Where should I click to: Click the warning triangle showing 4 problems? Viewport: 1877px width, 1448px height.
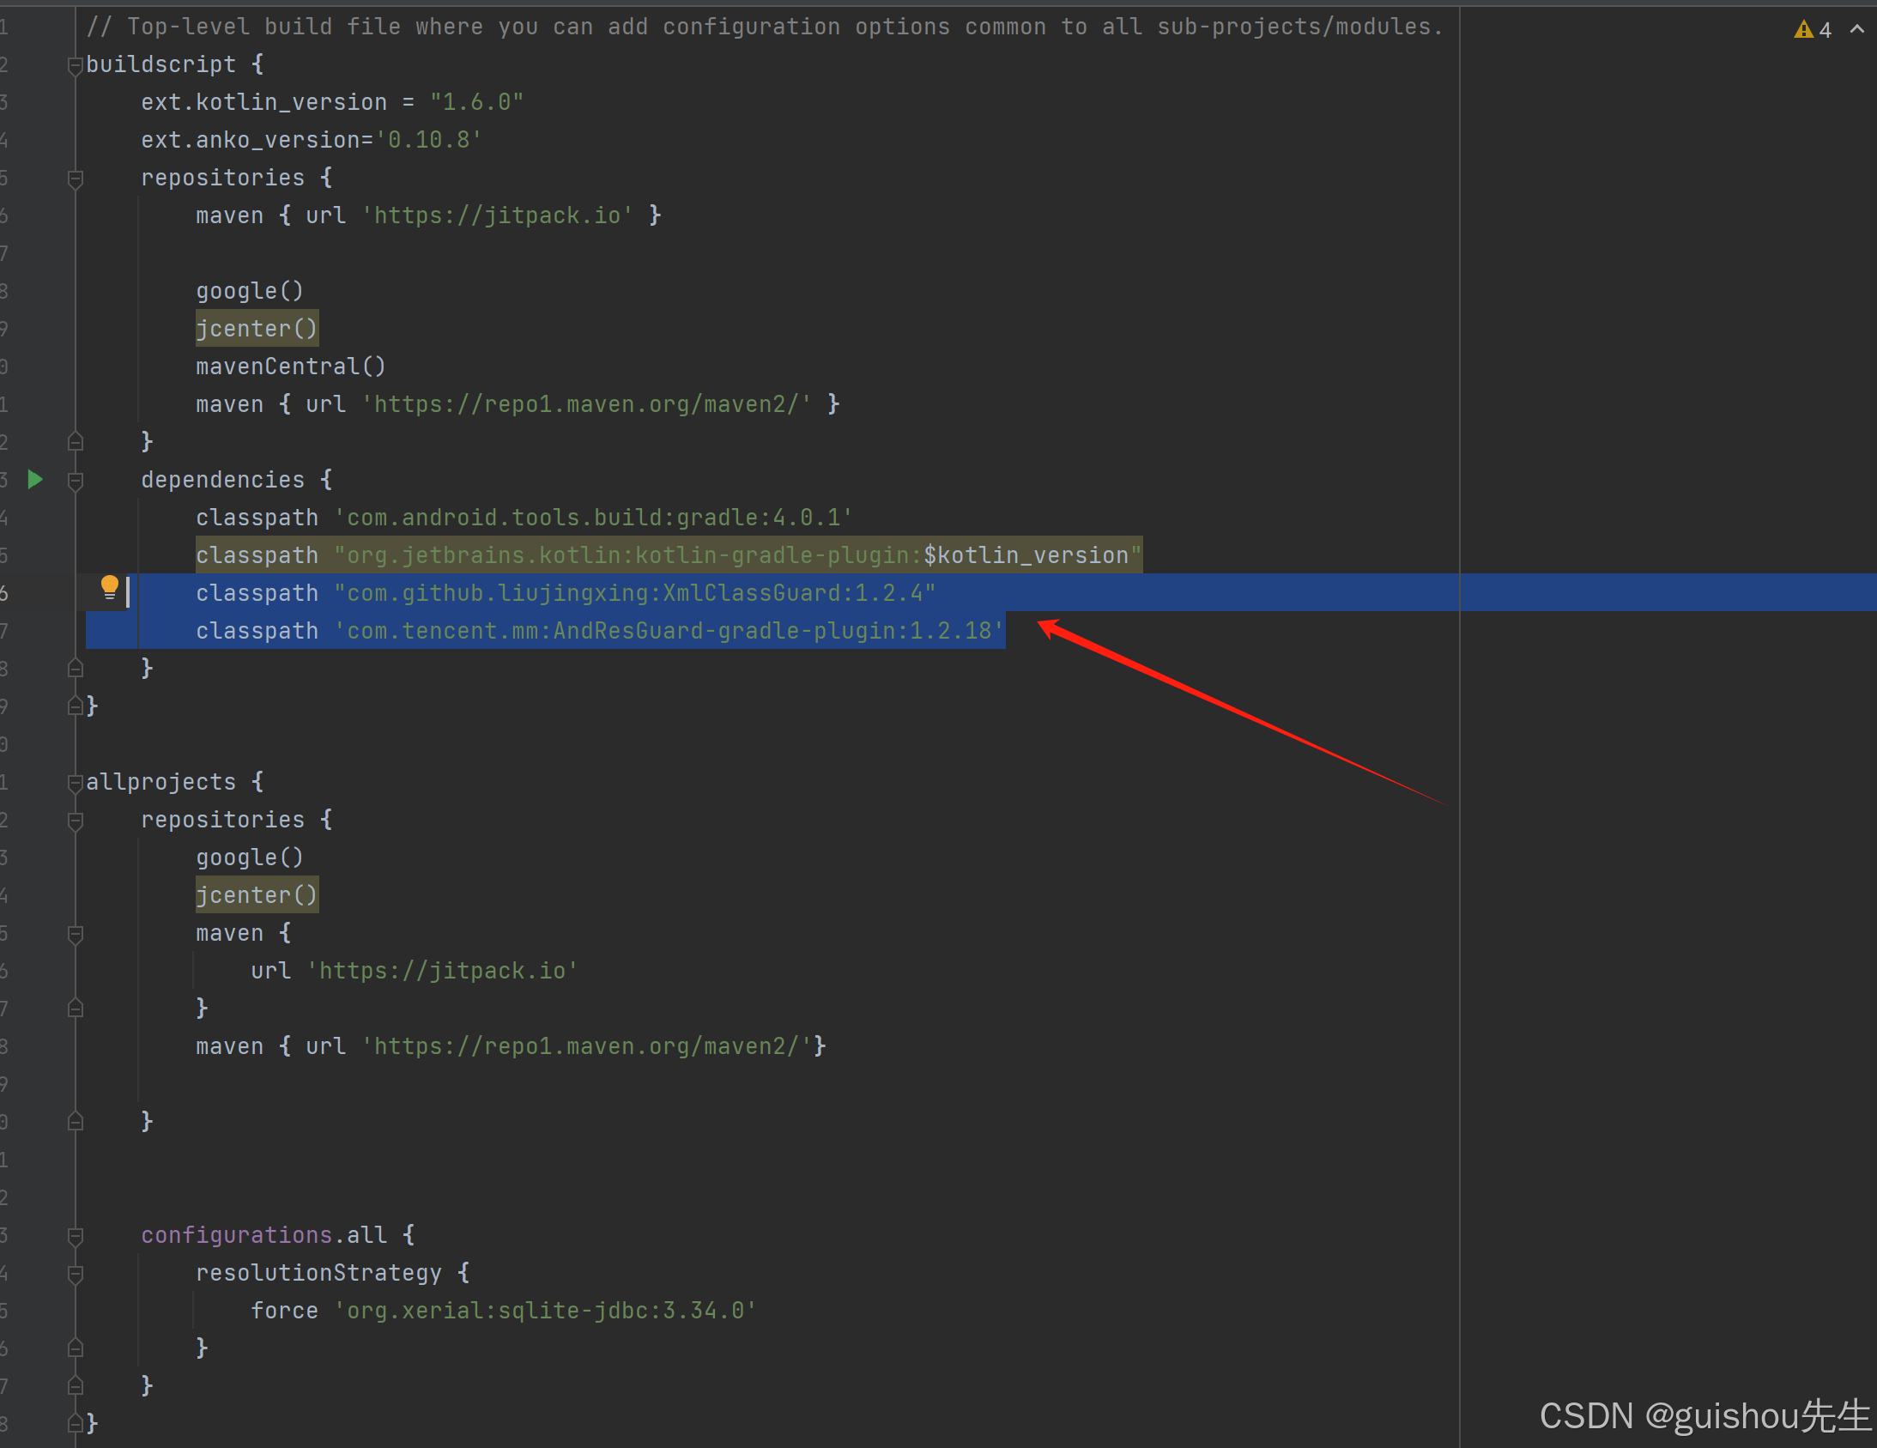tap(1803, 30)
